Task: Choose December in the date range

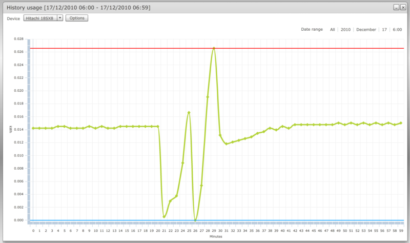Action: 366,30
